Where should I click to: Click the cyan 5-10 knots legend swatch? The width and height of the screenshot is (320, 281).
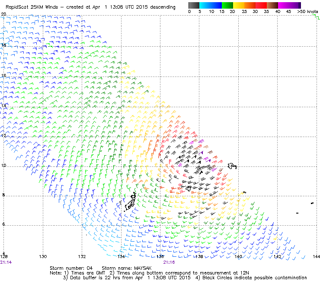[x=205, y=5]
